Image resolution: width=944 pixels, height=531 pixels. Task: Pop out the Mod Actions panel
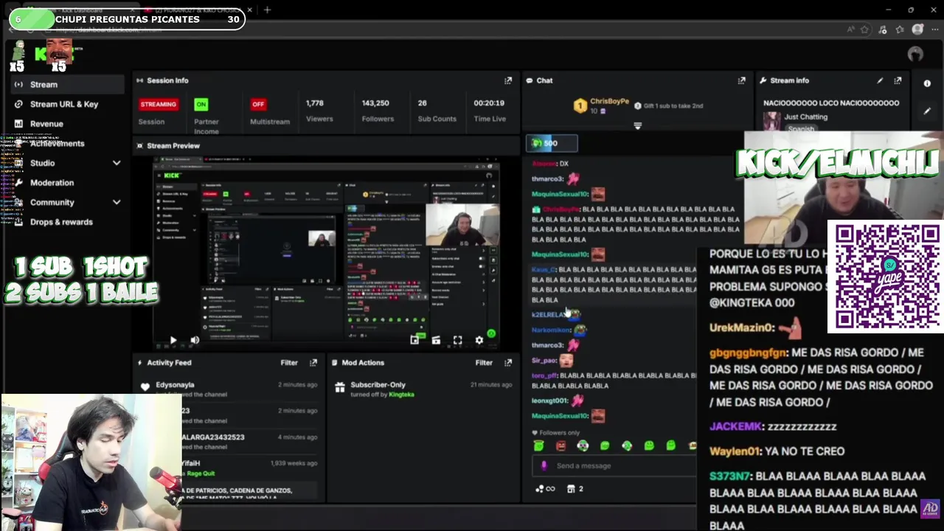[x=508, y=363]
